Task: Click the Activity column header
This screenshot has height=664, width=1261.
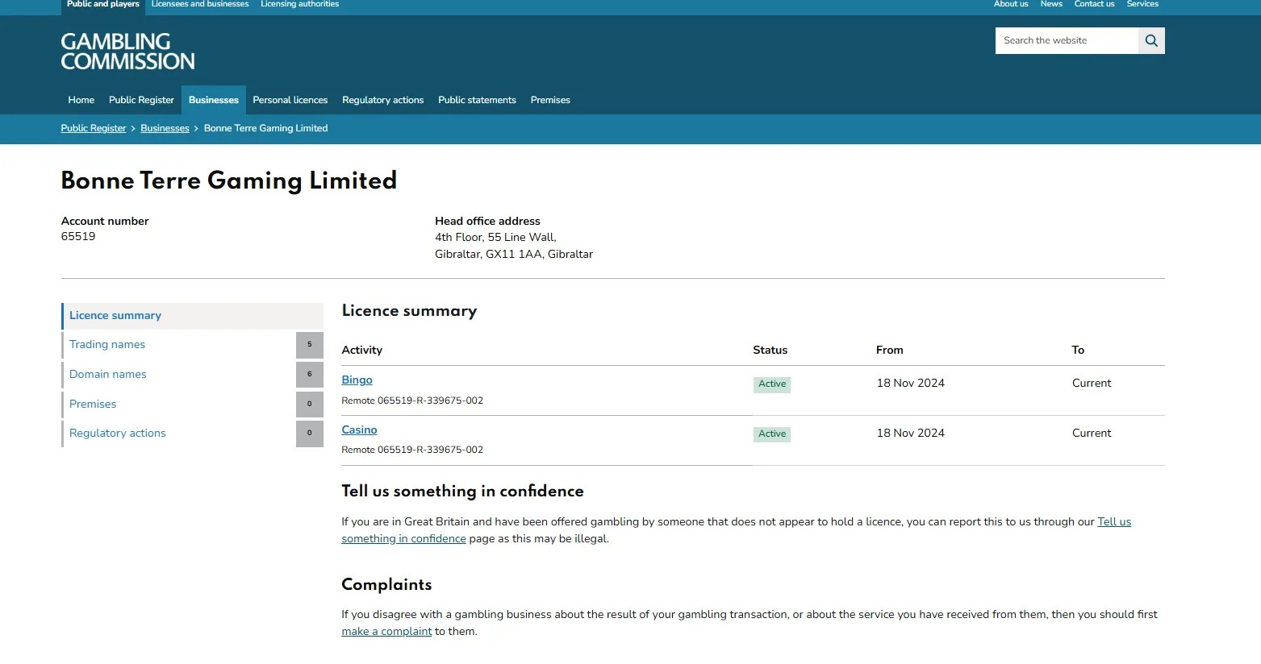Action: [361, 351]
